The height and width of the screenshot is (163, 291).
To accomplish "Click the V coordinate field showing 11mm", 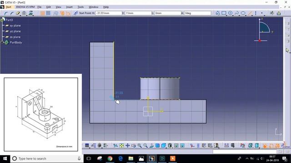I will [138, 13].
